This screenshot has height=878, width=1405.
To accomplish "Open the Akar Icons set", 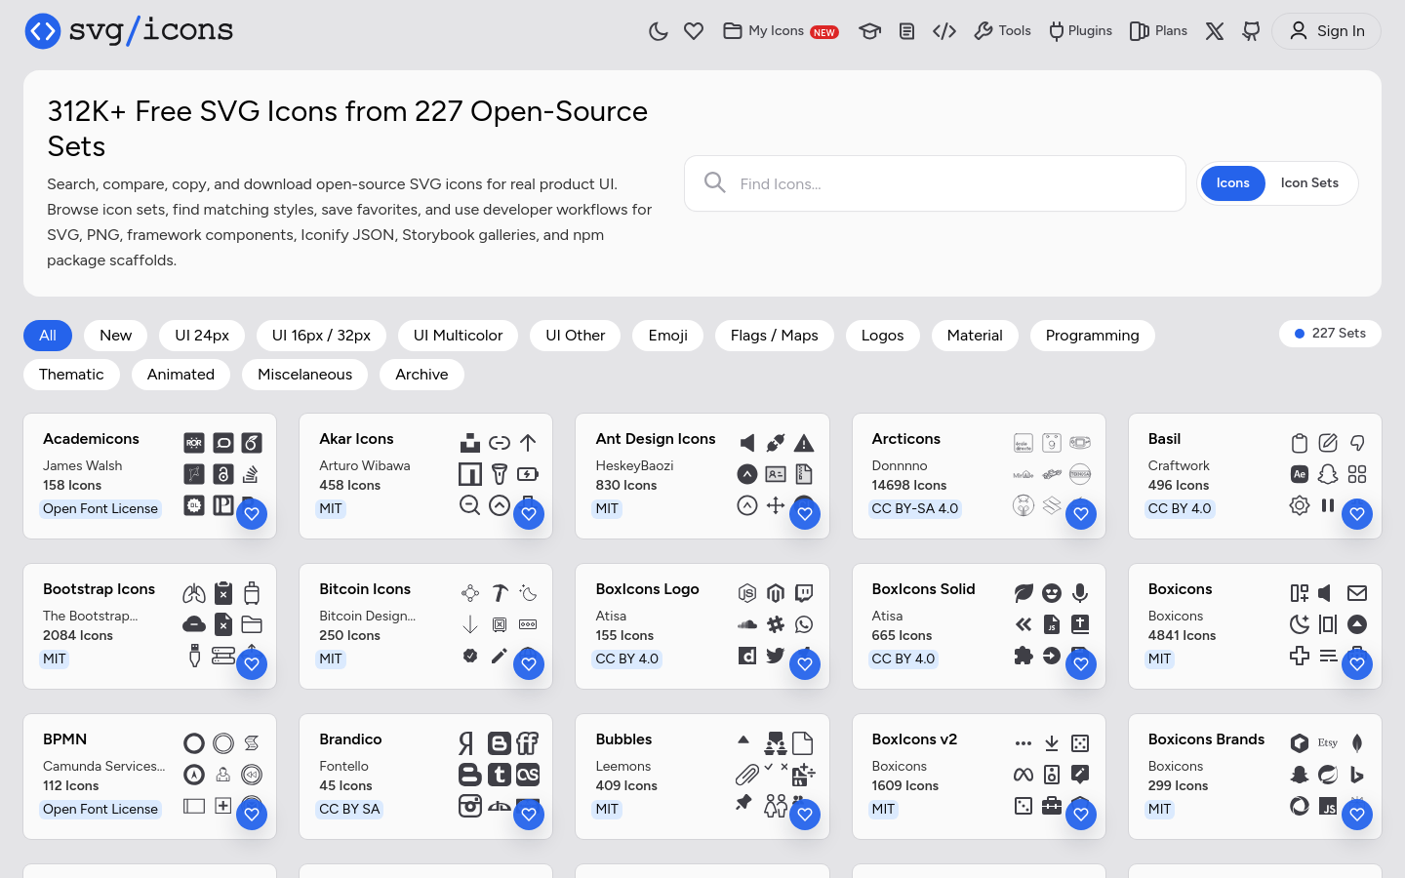I will pos(356,439).
